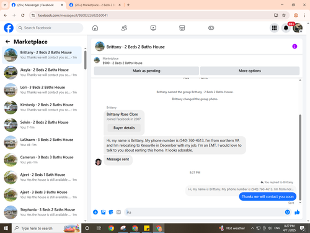Open Ajeet 2 Beds 1 Bath conversation
The image size is (310, 233).
tap(42, 177)
